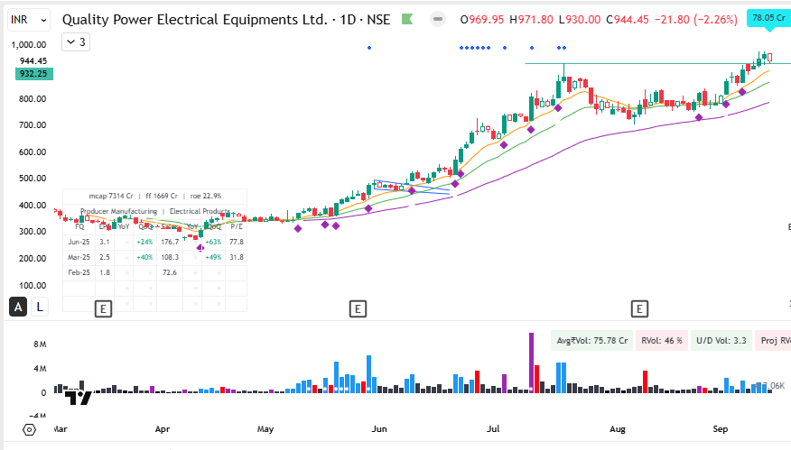Click the Producer Manufacturing sector label
The height and width of the screenshot is (450, 791).
click(x=118, y=211)
